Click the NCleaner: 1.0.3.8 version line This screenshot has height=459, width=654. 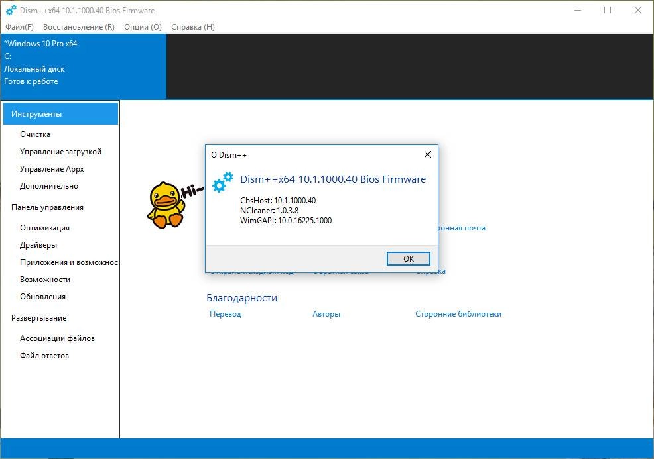[269, 211]
